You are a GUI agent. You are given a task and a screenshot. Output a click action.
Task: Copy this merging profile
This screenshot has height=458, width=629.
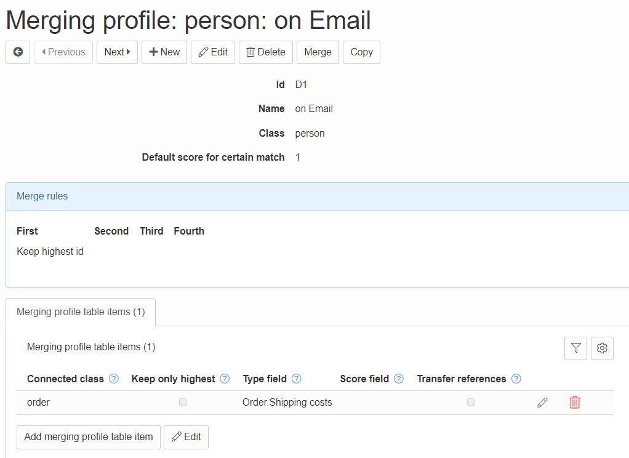click(x=361, y=52)
